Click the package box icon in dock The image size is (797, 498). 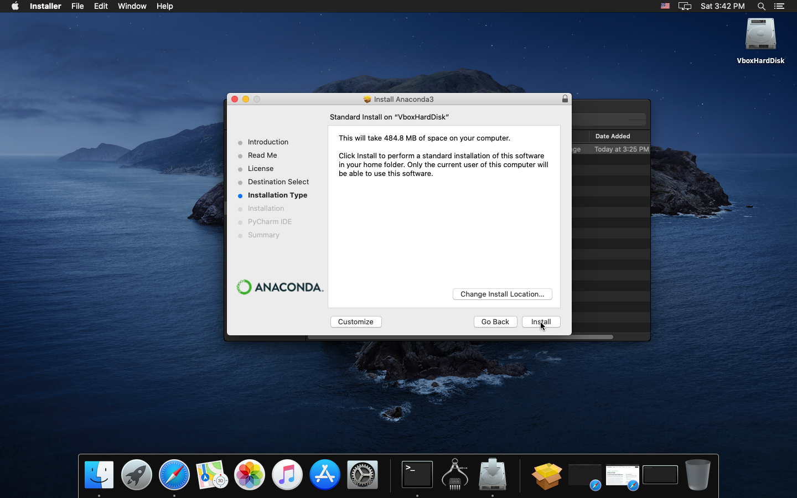pos(547,475)
